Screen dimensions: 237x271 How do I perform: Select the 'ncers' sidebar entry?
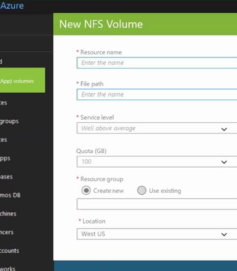pyautogui.click(x=7, y=232)
